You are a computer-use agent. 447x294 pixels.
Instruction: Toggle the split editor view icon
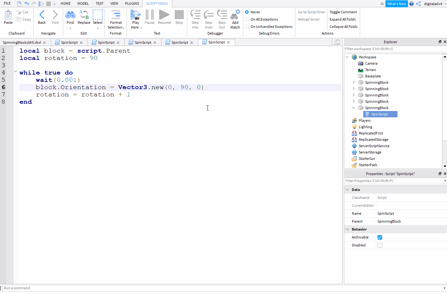pos(337,42)
